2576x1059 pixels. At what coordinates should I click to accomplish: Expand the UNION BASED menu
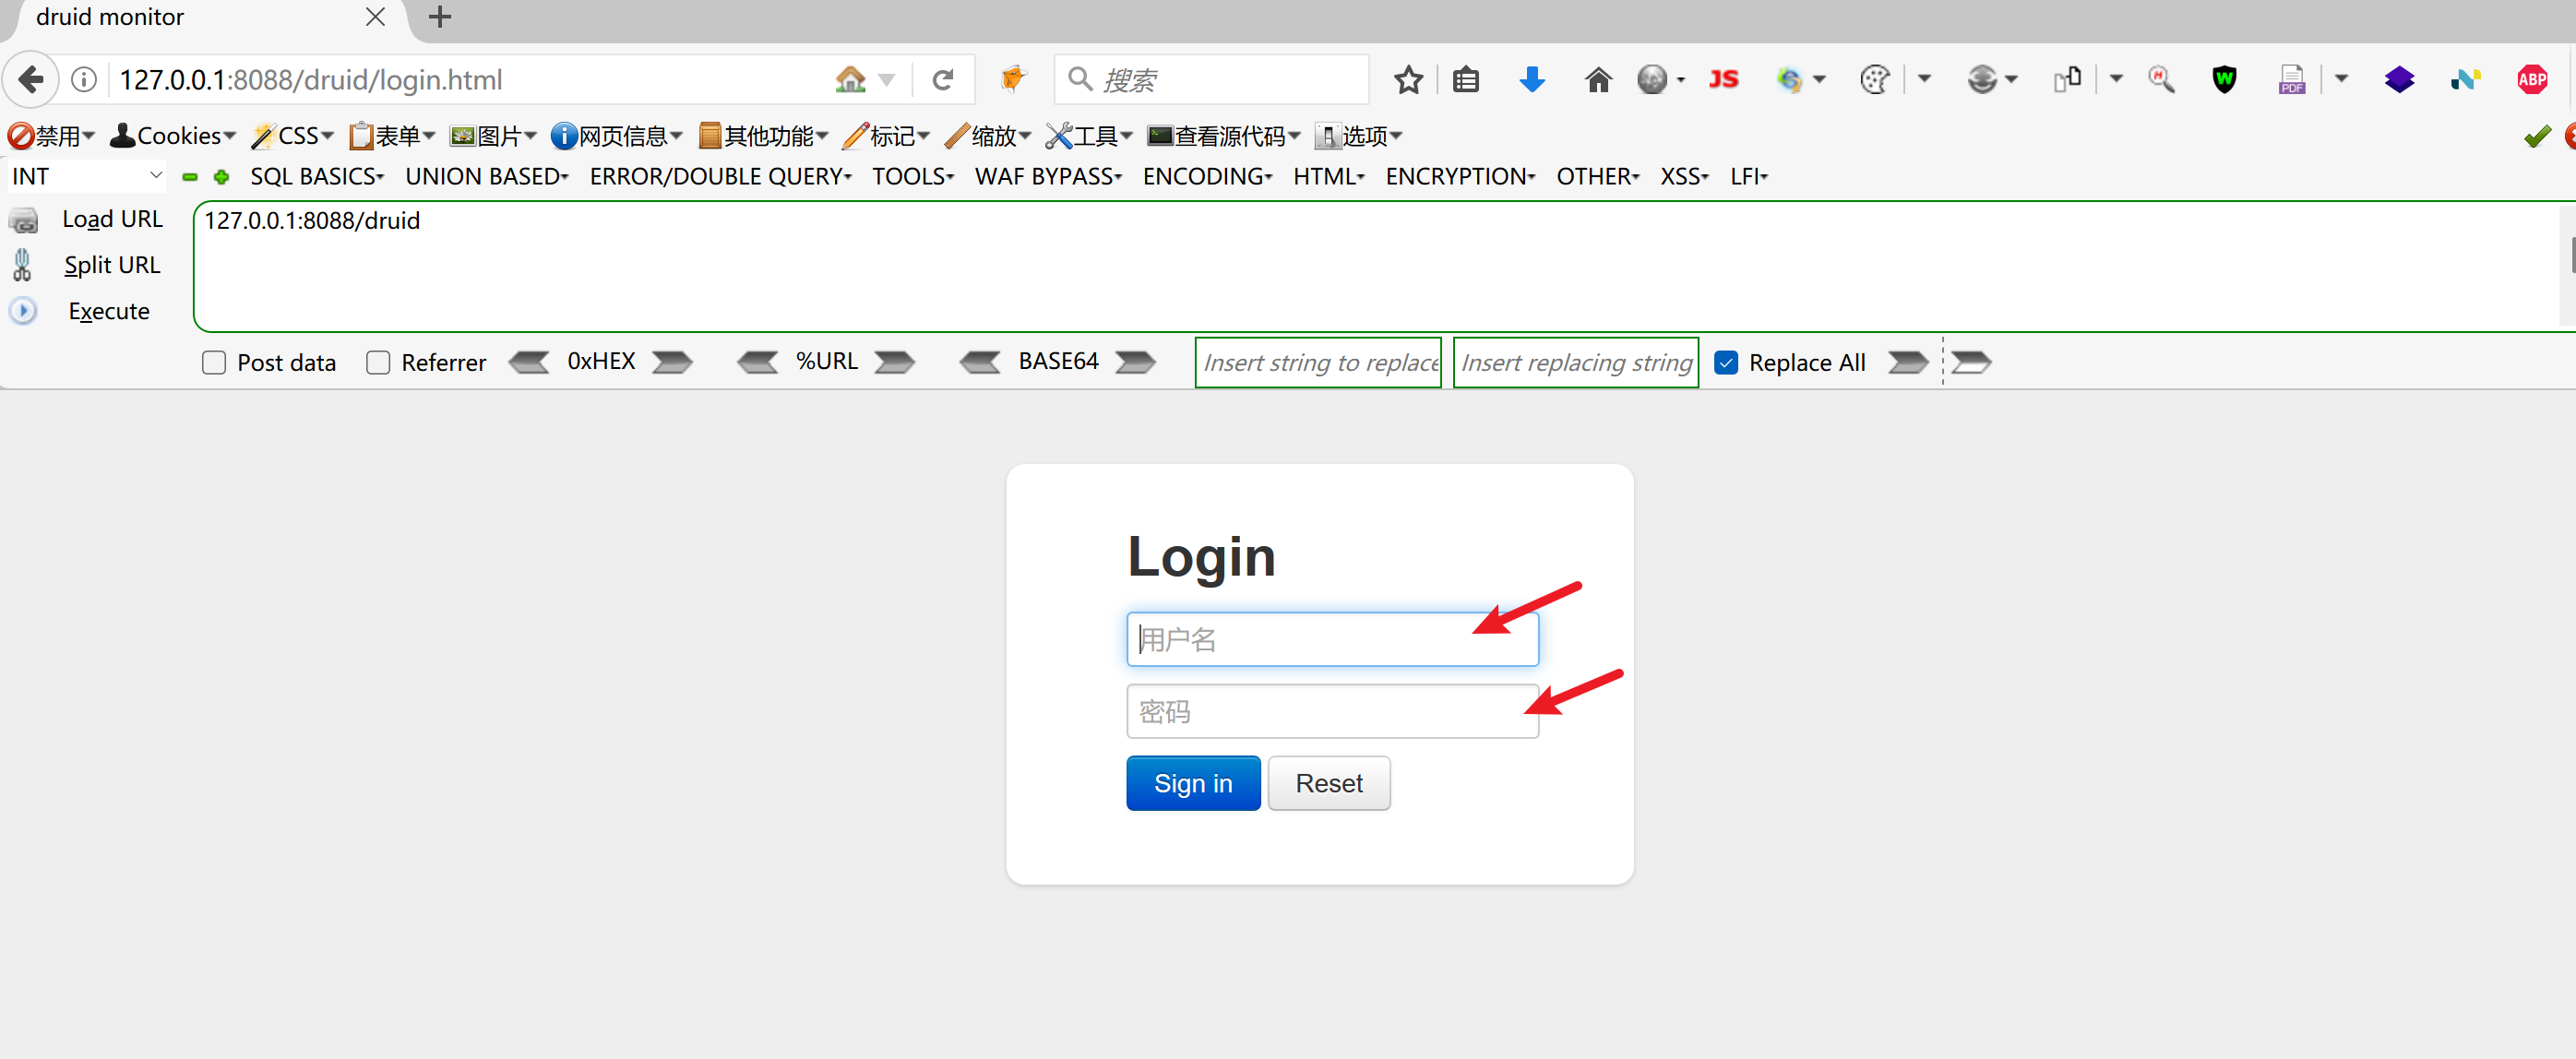coord(486,176)
